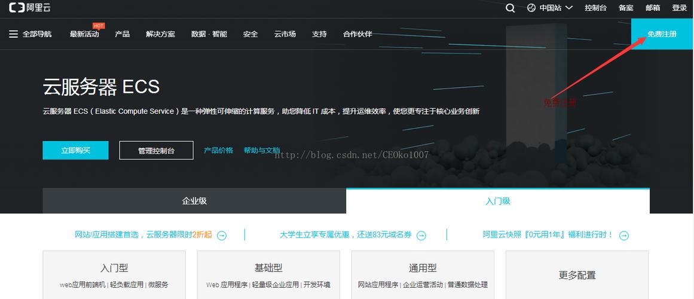Open the 数据·智能 menu
Image resolution: width=694 pixels, height=299 pixels.
209,34
